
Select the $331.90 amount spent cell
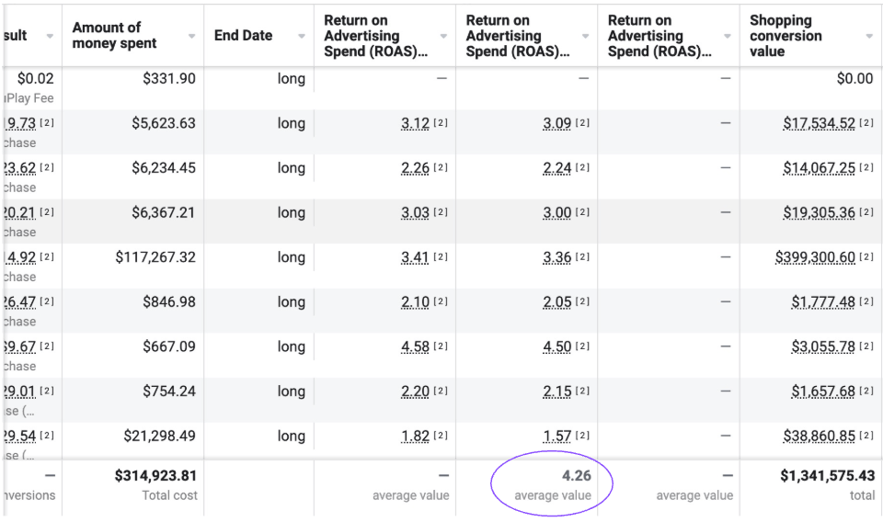point(168,79)
